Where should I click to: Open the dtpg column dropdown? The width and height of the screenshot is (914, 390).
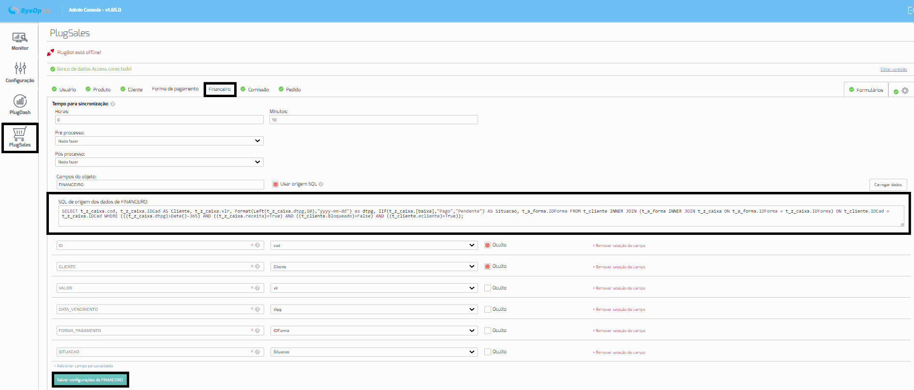point(374,309)
